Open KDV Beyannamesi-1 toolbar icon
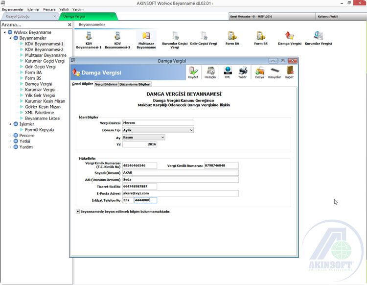 tap(89, 40)
